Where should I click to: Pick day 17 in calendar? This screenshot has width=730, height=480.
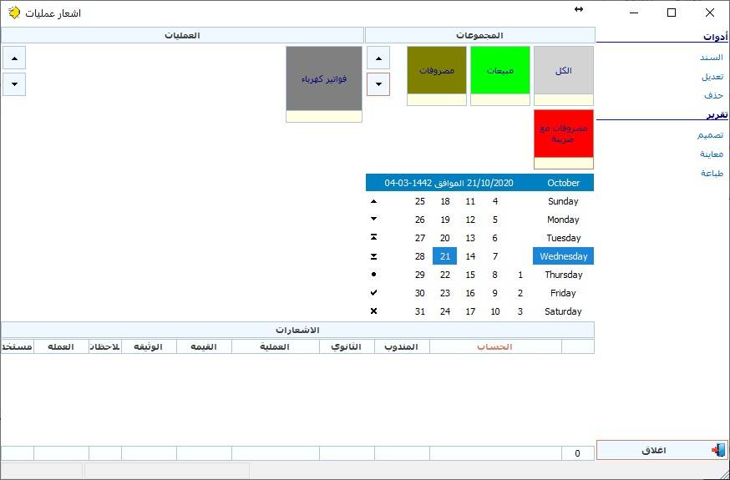470,311
